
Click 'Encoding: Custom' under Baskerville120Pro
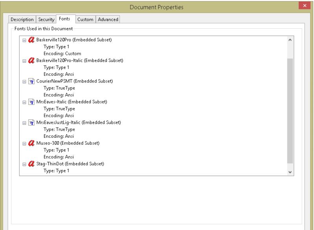pyautogui.click(x=62, y=53)
